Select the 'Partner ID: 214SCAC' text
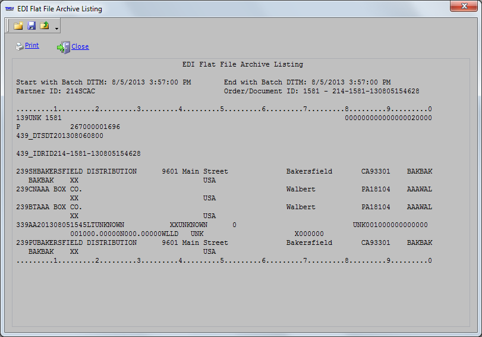The width and height of the screenshot is (482, 337). pos(56,91)
